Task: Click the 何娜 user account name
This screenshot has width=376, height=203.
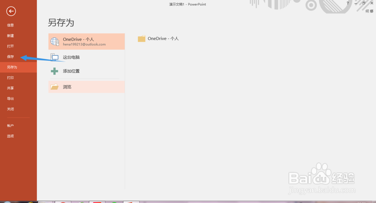Action: (x=369, y=11)
